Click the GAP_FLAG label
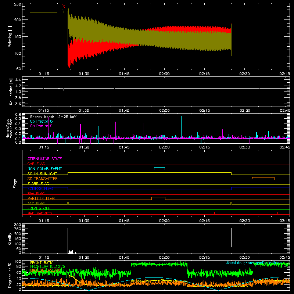Screen dimensions: 294x294 [36, 164]
